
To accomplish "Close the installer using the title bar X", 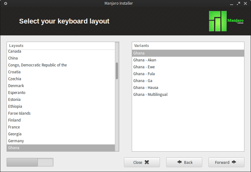I will click(x=245, y=3).
